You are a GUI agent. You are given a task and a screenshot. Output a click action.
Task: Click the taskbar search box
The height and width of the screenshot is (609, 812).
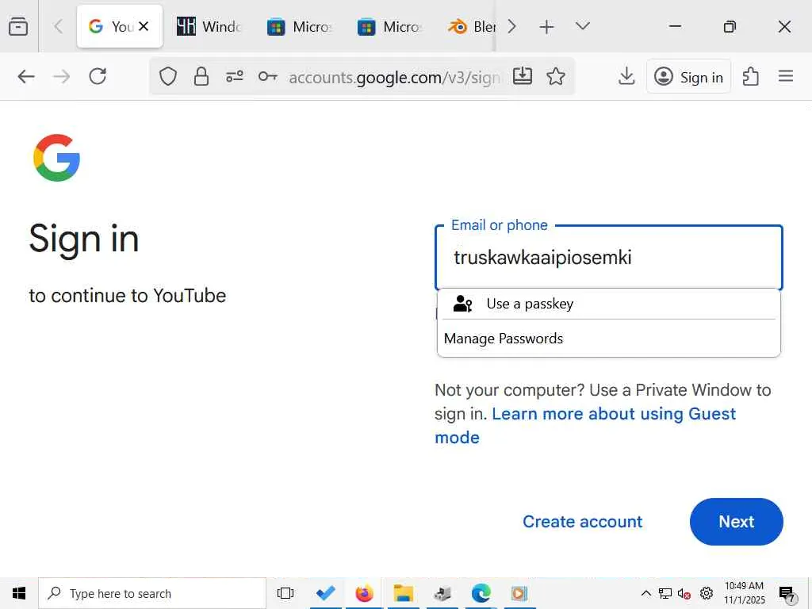[x=152, y=593]
